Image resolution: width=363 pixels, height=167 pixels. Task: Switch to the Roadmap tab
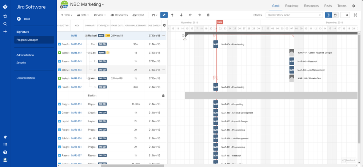click(x=292, y=6)
